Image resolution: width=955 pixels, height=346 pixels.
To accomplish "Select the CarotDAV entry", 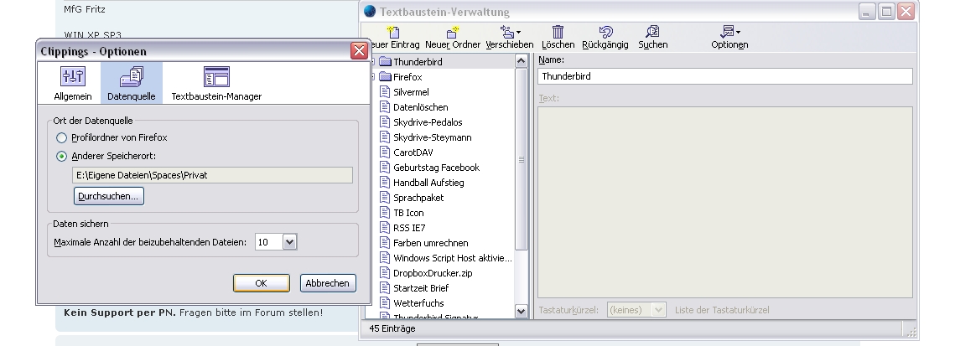I will coord(413,152).
